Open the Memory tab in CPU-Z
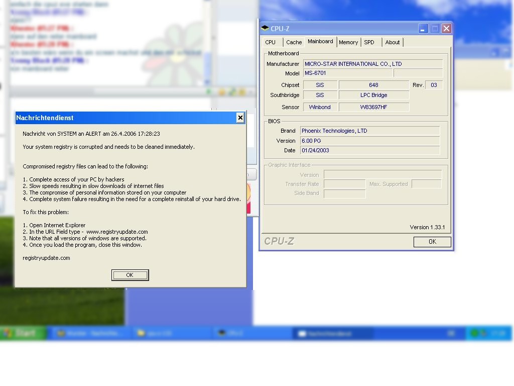514x386 pixels. point(348,42)
